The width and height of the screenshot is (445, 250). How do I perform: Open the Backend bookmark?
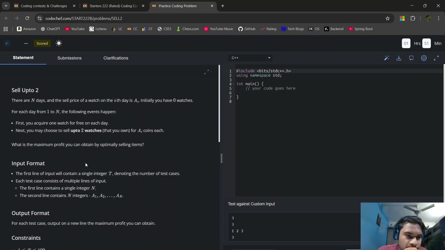[334, 29]
